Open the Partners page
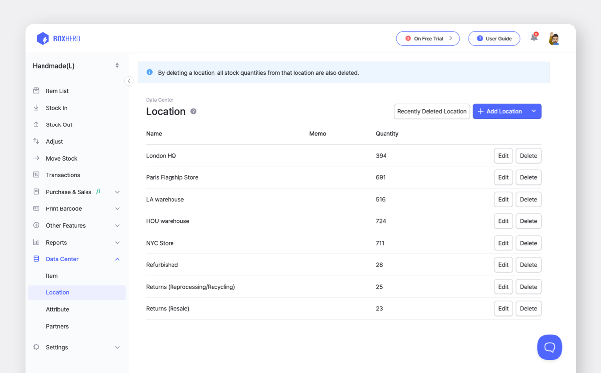 tap(56, 326)
